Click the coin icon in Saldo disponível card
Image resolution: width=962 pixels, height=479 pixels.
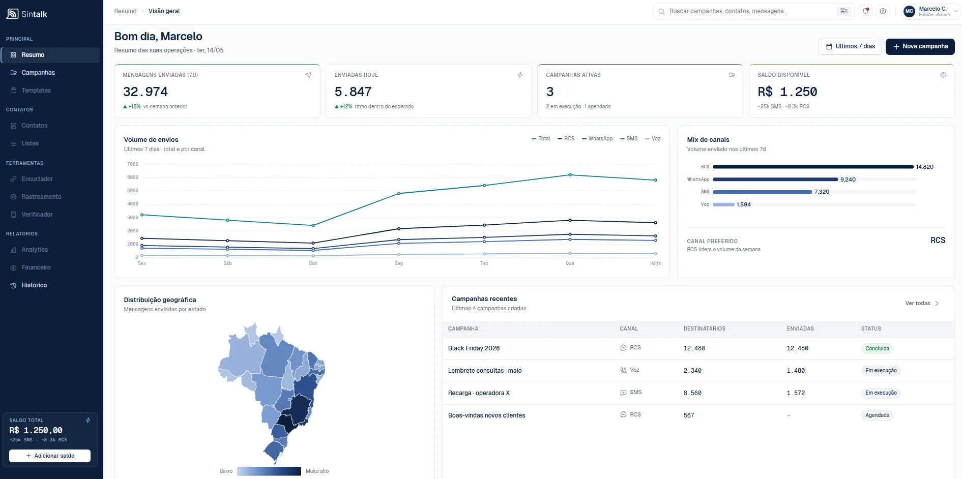(x=943, y=75)
